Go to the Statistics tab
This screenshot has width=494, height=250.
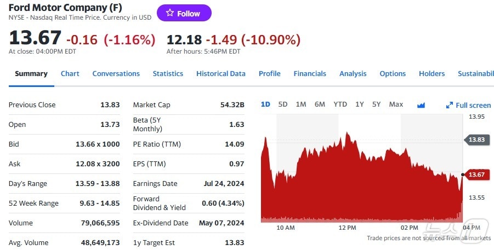pos(168,74)
